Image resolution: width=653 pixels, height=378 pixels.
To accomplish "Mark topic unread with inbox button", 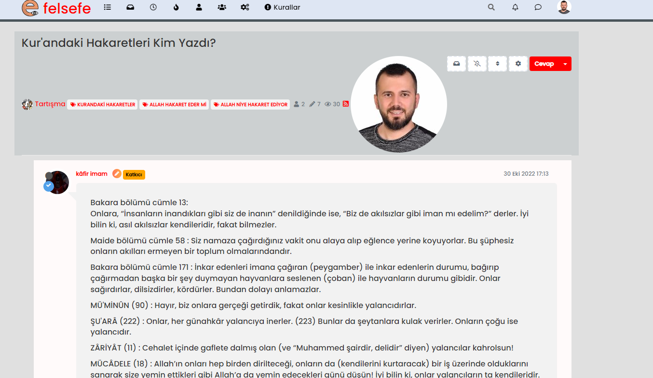I will [x=456, y=64].
